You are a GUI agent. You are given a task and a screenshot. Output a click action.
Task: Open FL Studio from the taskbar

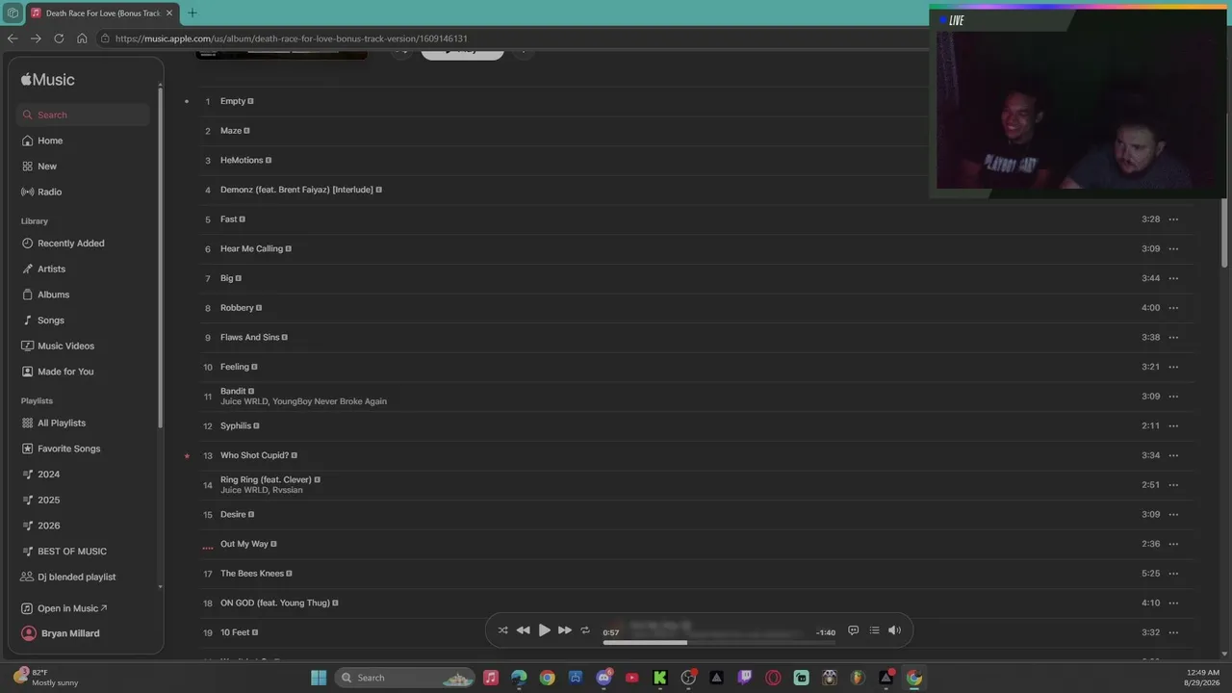point(858,678)
